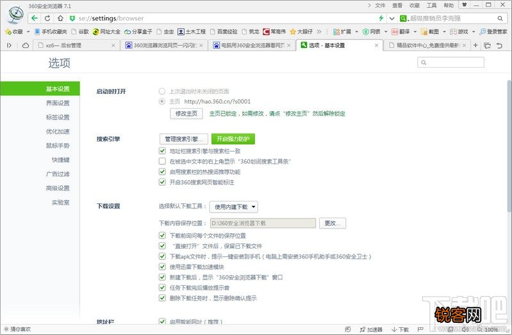Click the 管理搜索引擎 button
This screenshot has width=512, height=335.
[x=184, y=139]
